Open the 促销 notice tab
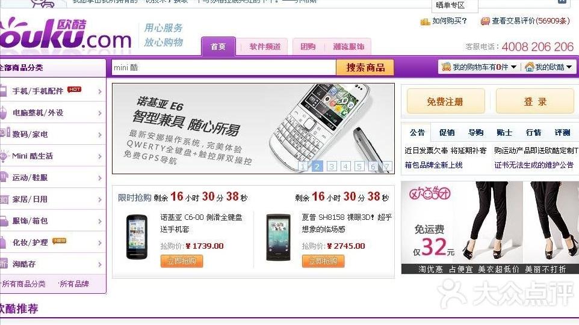 [447, 133]
